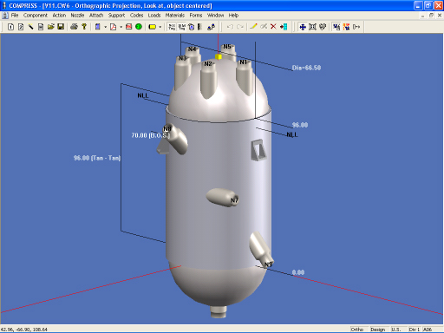Click the blue vessel component icon

coord(98,27)
